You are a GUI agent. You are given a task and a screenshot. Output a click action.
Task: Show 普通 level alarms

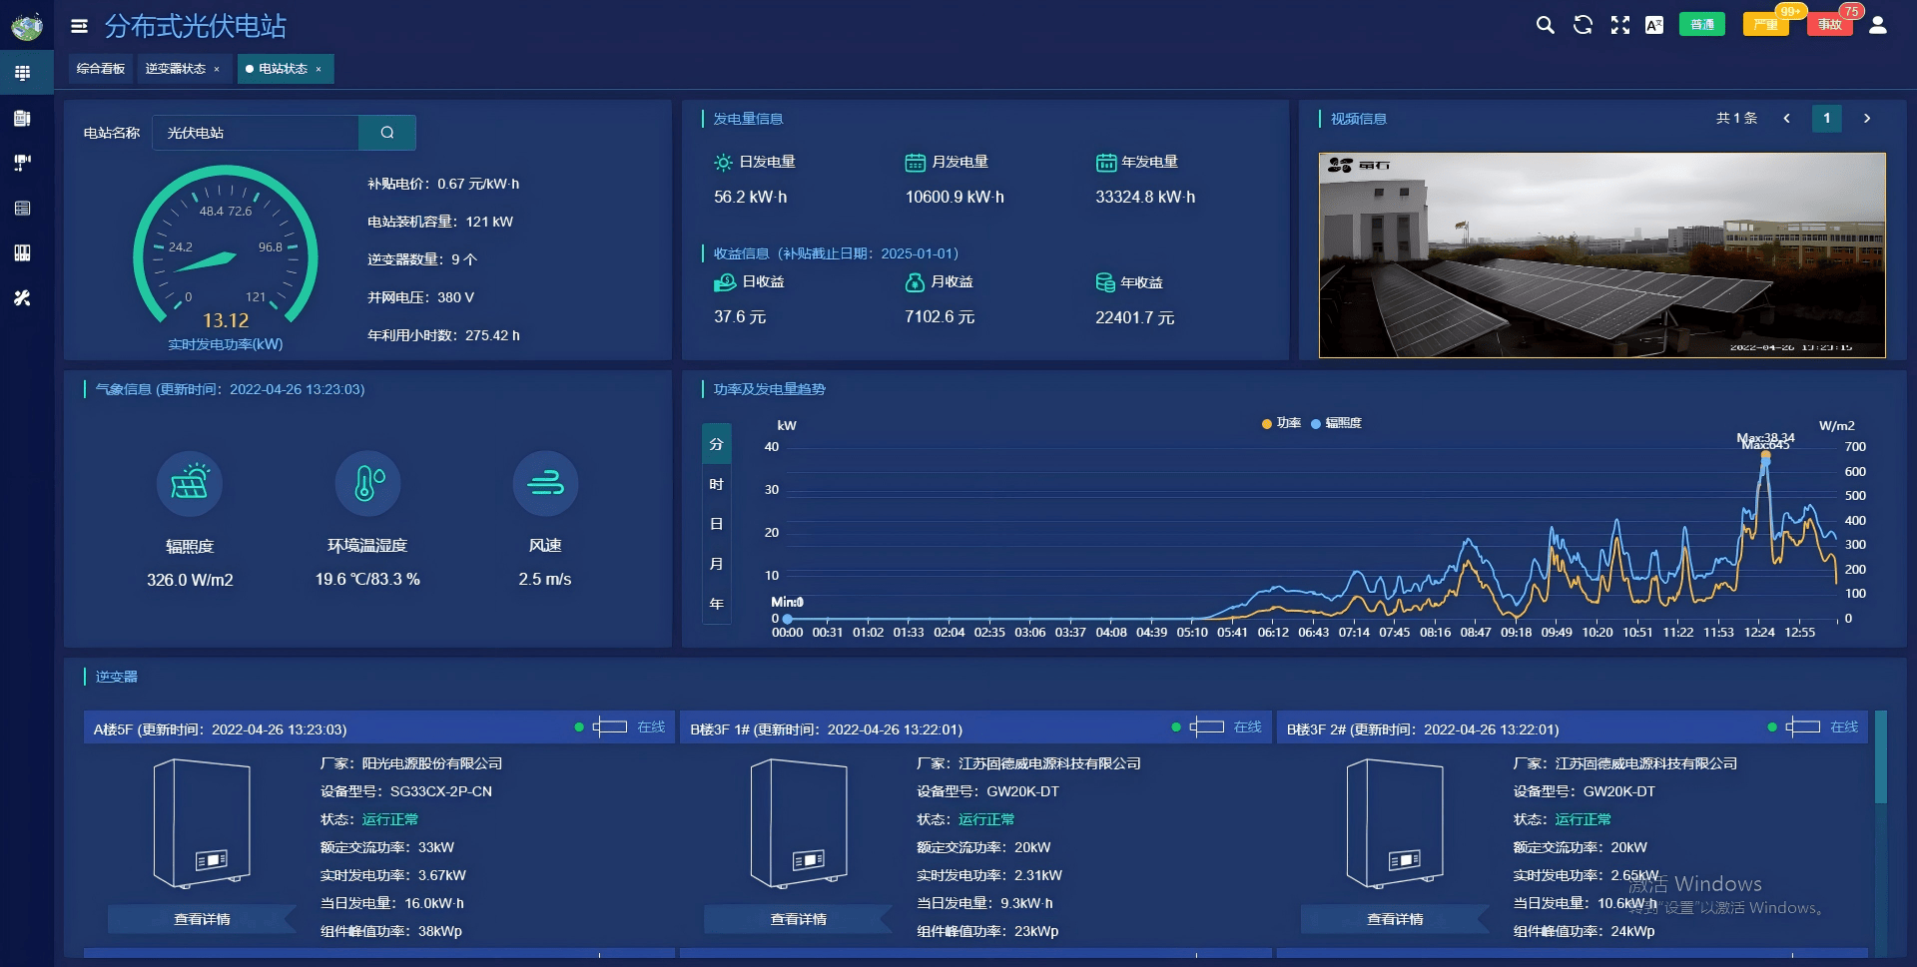(x=1702, y=25)
